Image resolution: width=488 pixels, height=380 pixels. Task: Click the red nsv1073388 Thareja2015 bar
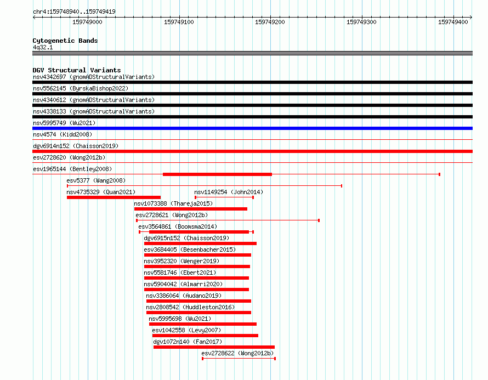tap(191, 209)
